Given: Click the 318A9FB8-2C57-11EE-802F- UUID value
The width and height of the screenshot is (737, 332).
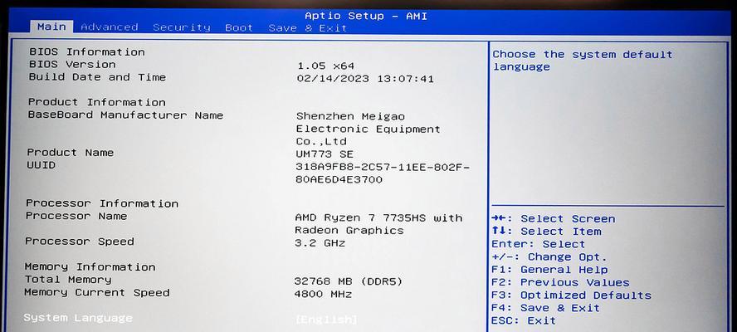Looking at the screenshot, I should [x=383, y=167].
